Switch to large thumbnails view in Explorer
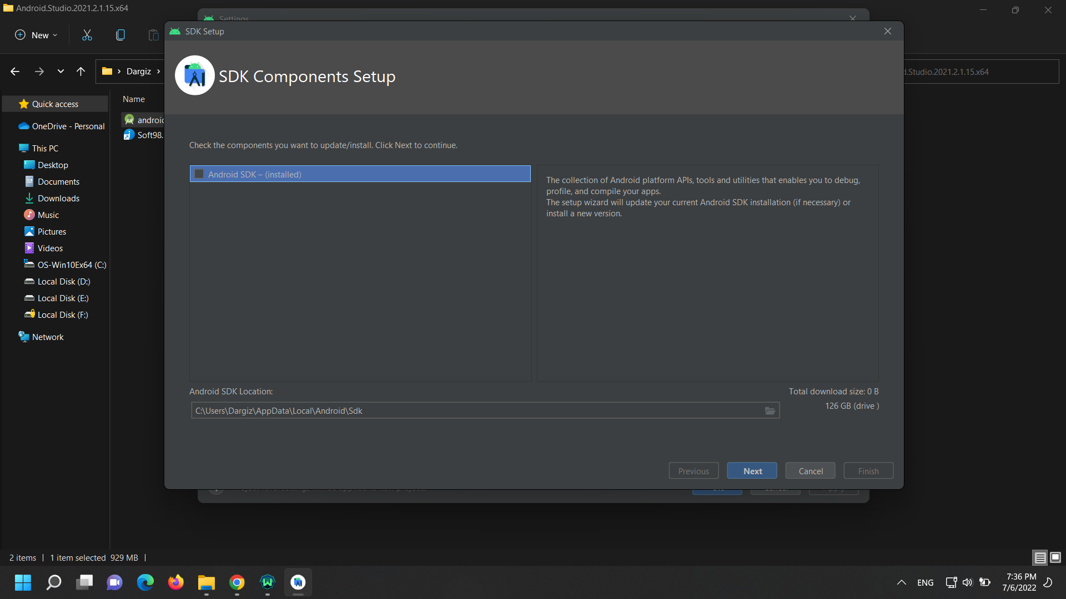The height and width of the screenshot is (599, 1066). click(x=1055, y=557)
